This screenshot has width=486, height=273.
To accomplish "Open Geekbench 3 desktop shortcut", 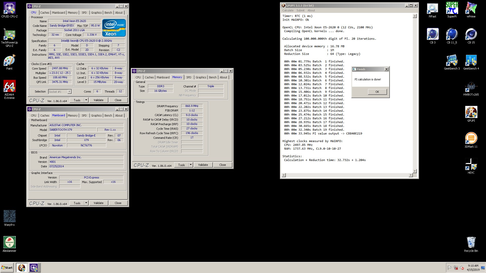I will tap(452, 62).
